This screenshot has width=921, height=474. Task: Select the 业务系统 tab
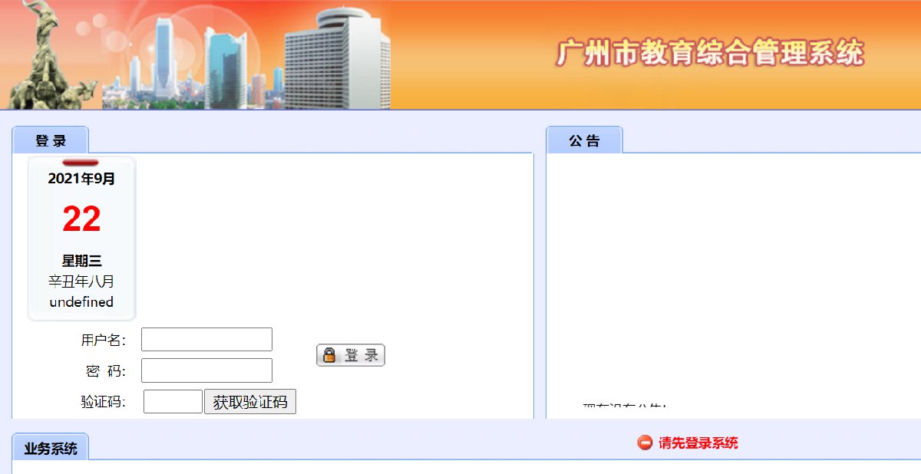51,448
